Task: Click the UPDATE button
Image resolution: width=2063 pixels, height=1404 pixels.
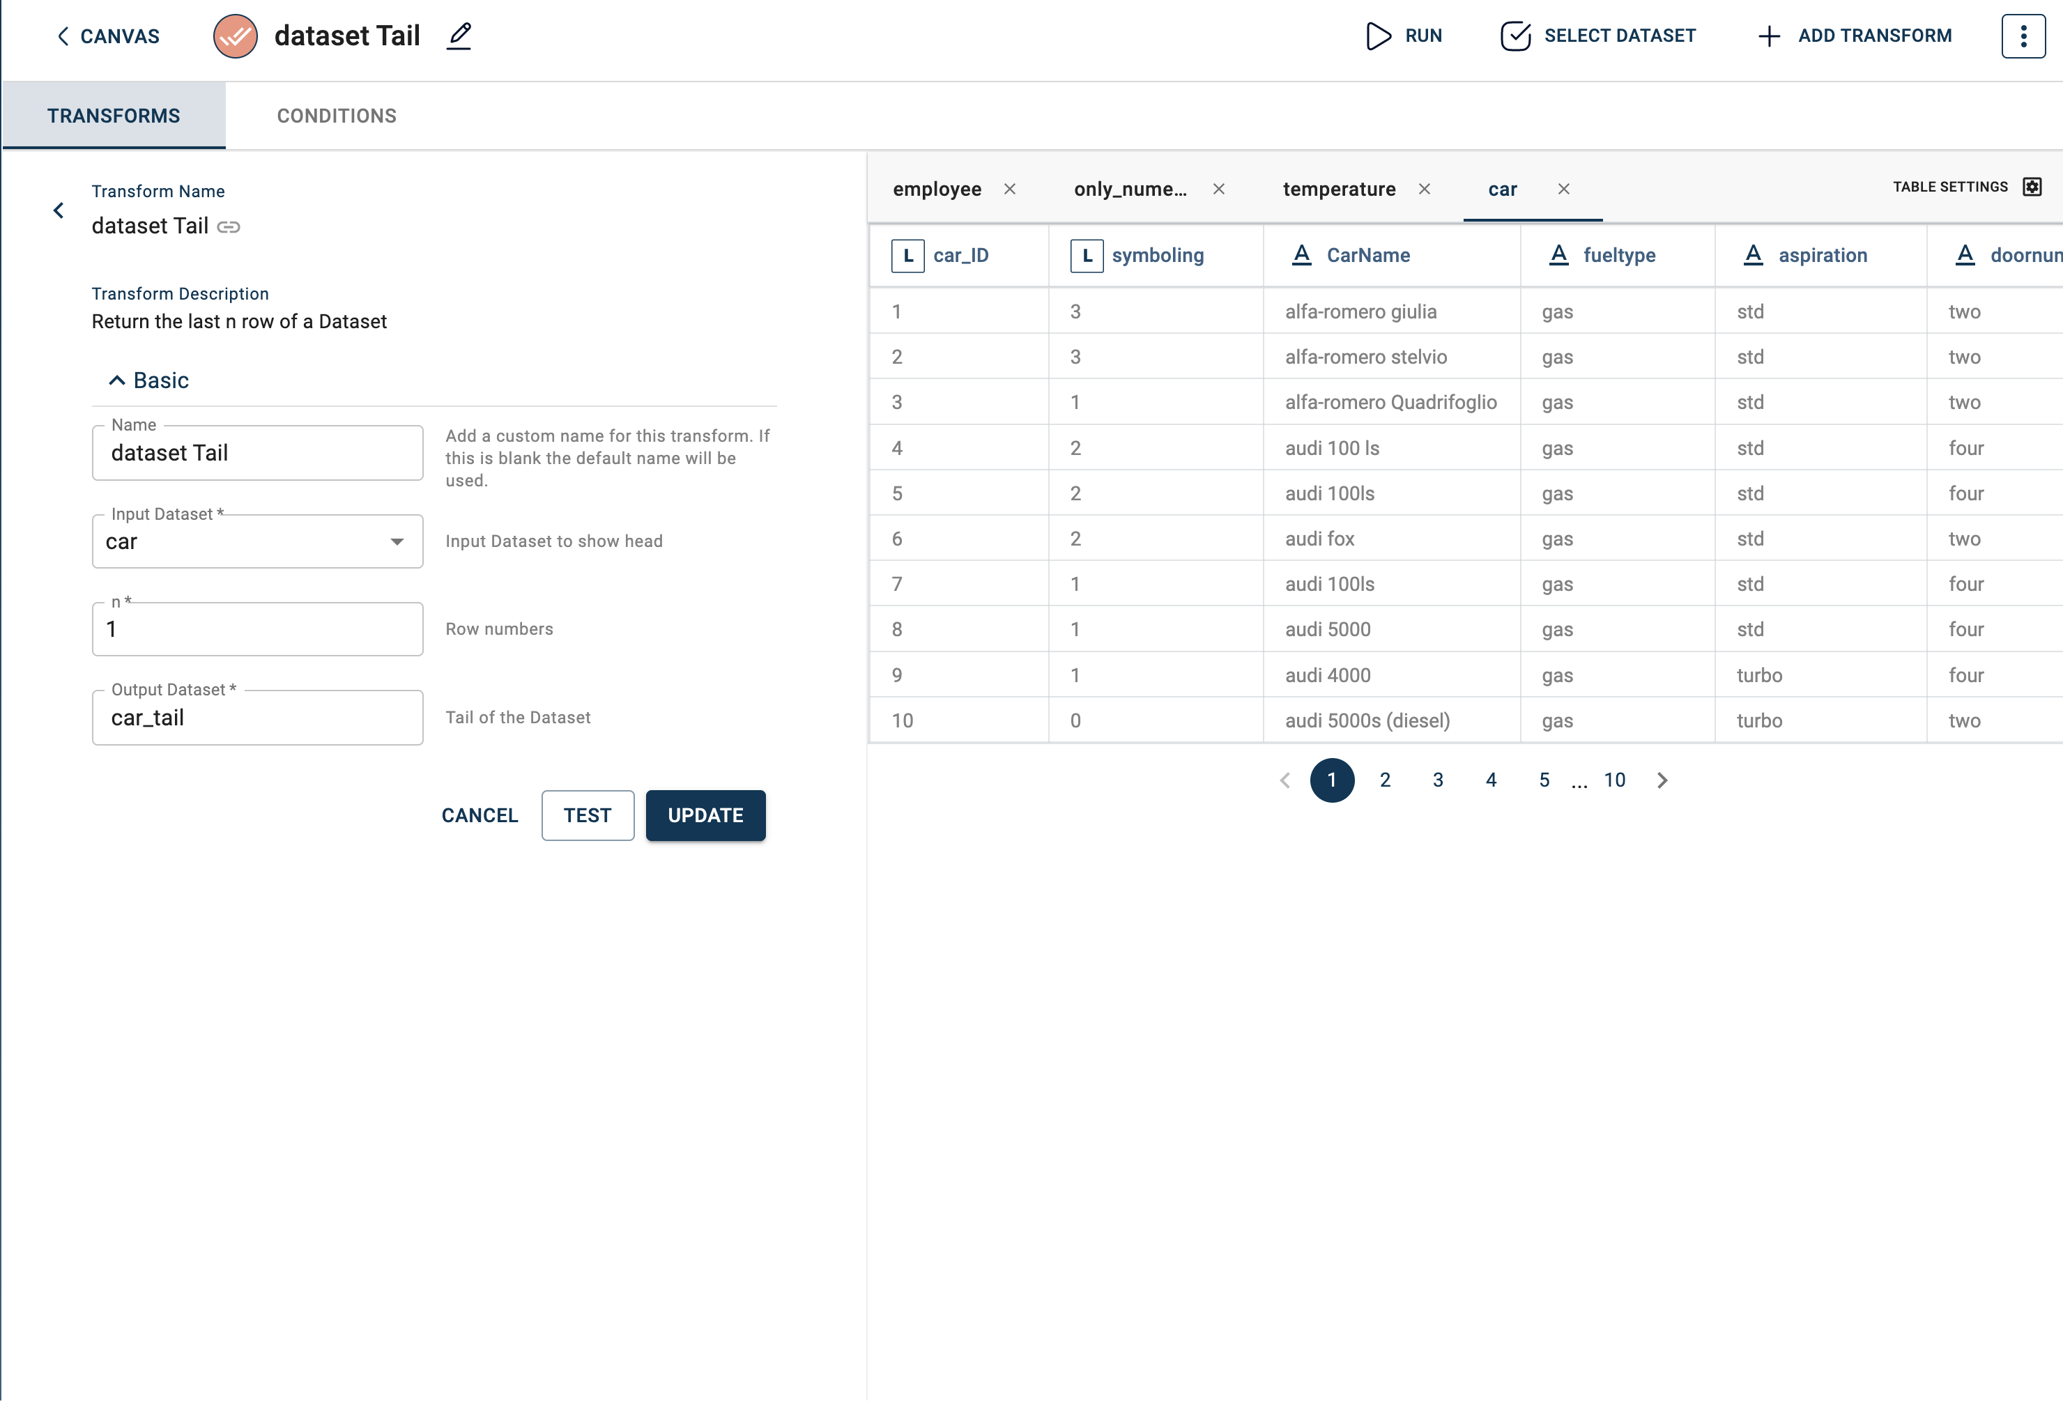Action: (705, 815)
